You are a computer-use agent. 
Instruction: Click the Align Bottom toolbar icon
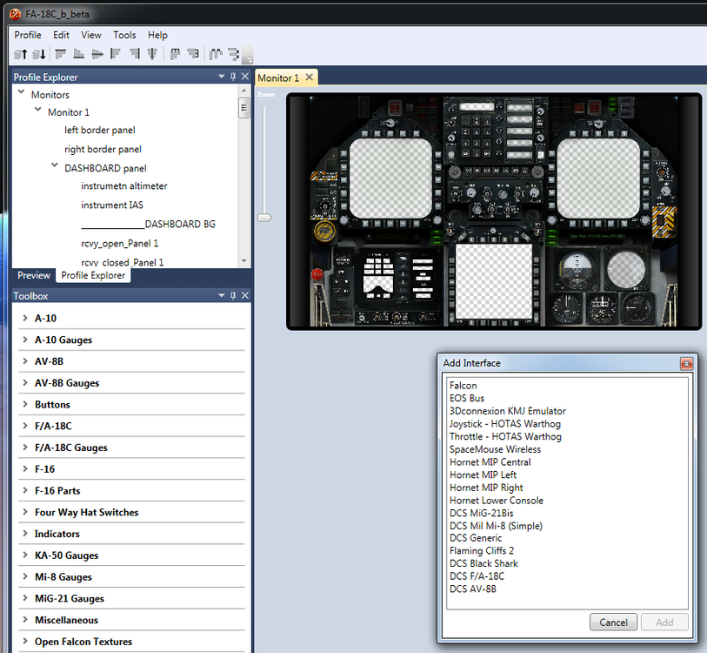tap(78, 54)
